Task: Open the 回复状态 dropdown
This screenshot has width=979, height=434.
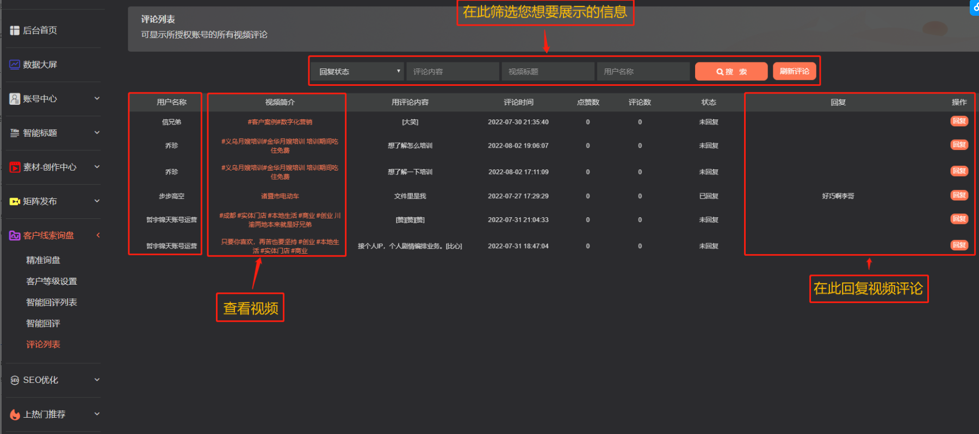Action: [357, 72]
